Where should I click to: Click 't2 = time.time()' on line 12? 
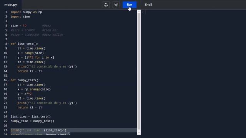pyautogui.click(x=32, y=62)
